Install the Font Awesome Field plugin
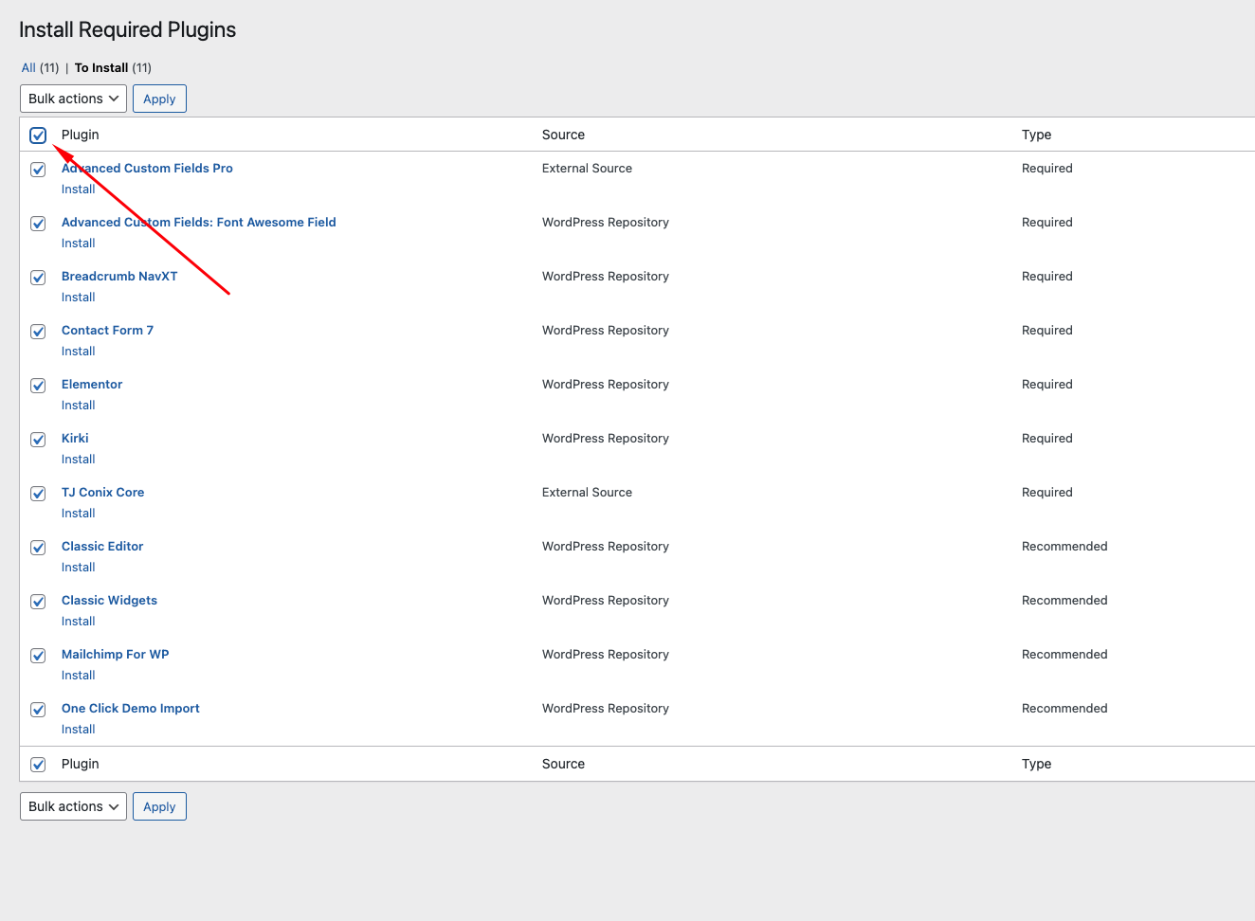This screenshot has width=1255, height=921. 79,243
